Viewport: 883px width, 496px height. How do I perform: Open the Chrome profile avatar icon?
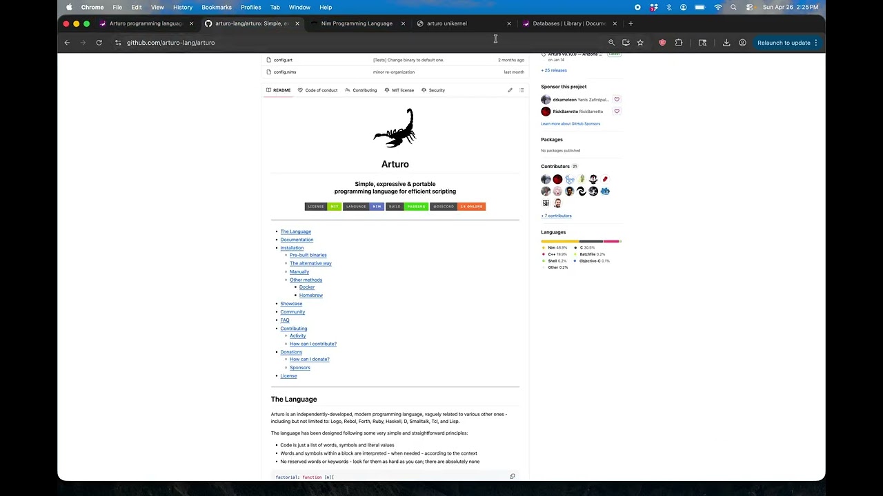[742, 43]
